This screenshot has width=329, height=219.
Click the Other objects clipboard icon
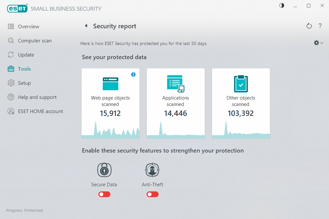[241, 83]
